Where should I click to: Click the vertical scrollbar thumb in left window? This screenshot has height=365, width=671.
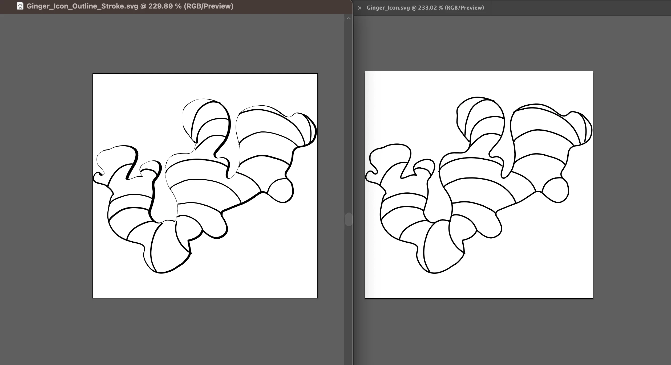coord(348,219)
